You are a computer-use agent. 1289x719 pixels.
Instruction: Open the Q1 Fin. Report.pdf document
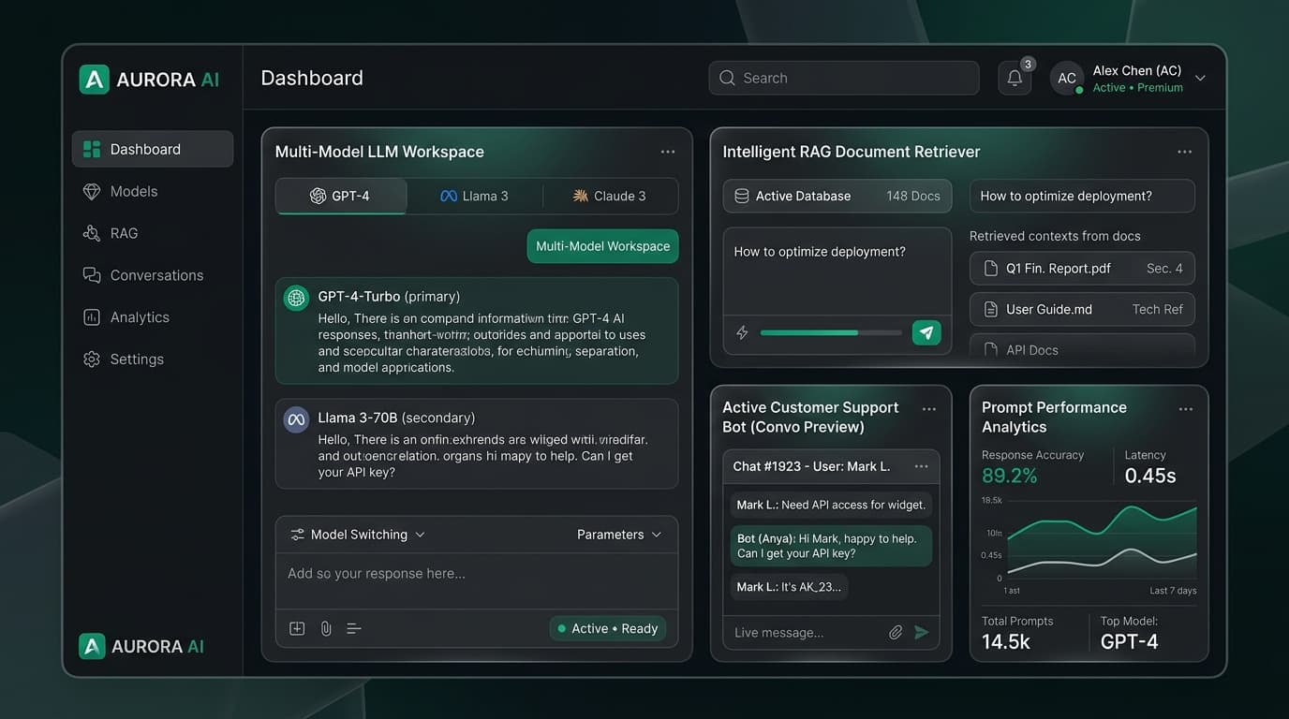point(1082,269)
